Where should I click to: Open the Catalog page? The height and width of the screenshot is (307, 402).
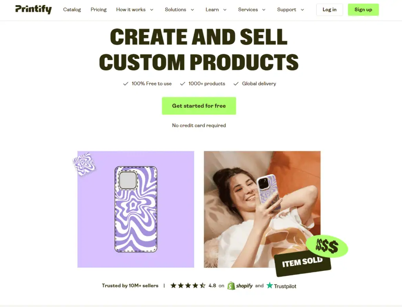pyautogui.click(x=72, y=10)
